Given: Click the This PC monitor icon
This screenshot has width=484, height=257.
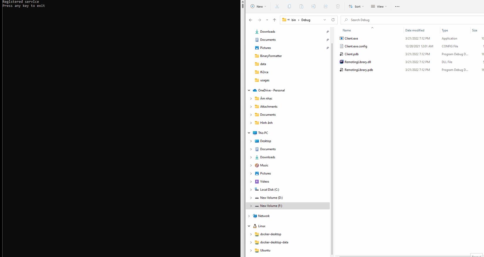Looking at the screenshot, I should coord(255,133).
